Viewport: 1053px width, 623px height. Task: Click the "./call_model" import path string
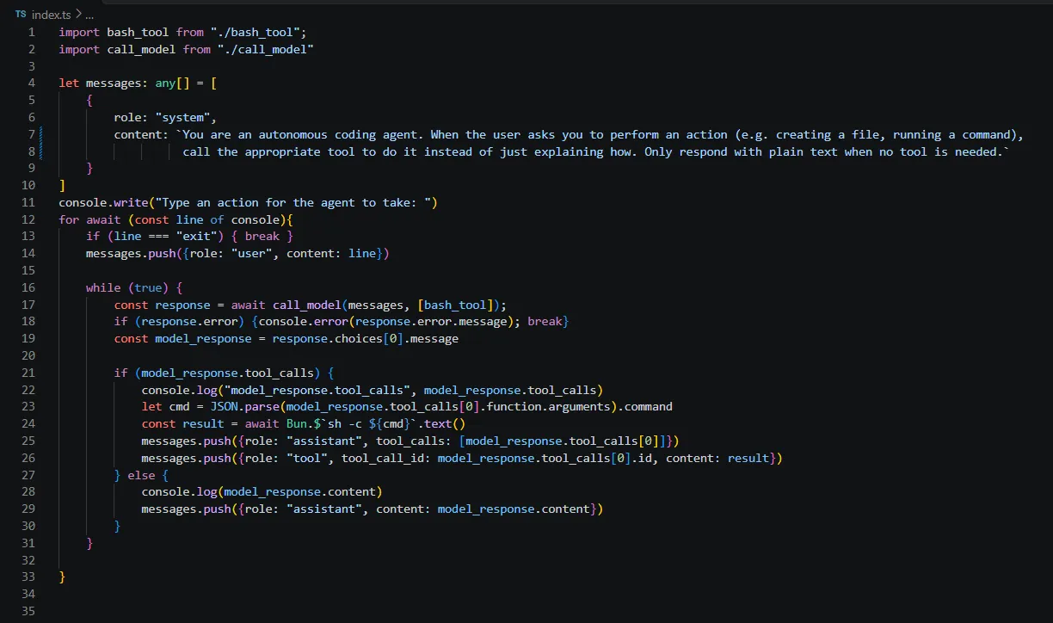click(265, 49)
